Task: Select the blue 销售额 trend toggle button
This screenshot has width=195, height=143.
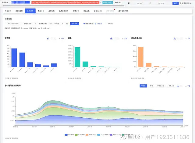Action: (144, 86)
